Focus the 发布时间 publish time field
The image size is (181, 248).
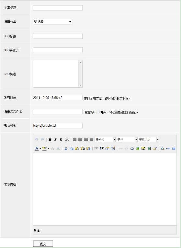(58, 98)
